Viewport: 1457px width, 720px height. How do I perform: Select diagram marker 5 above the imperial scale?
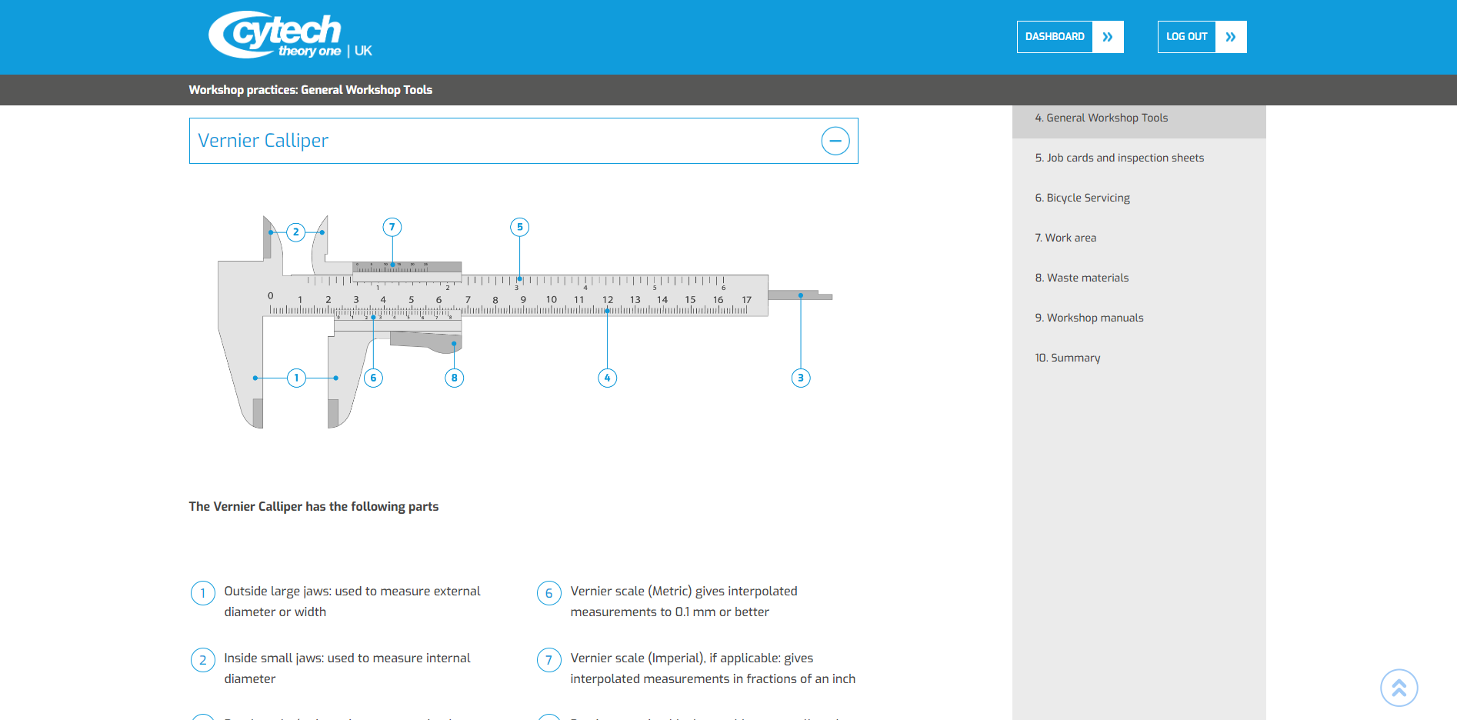[520, 227]
